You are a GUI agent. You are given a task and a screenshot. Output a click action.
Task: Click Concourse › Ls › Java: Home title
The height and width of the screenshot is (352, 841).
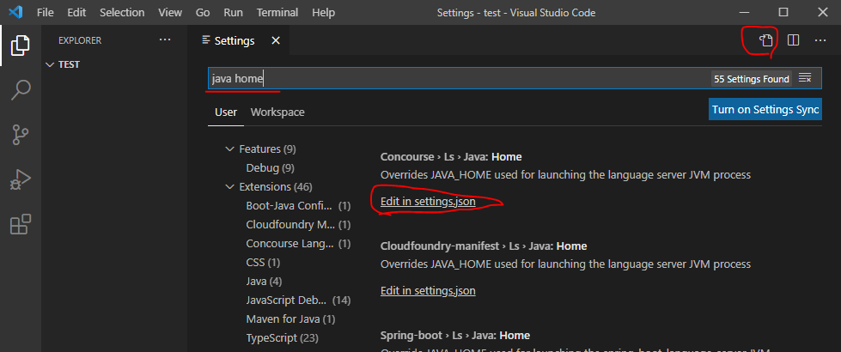451,157
